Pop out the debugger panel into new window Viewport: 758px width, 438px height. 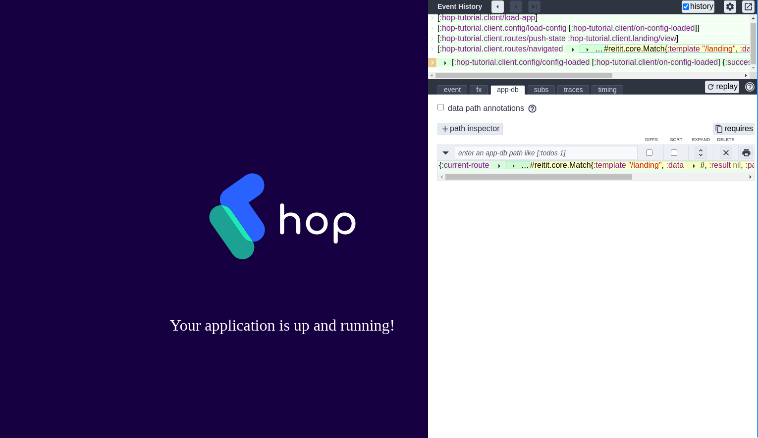tap(748, 6)
